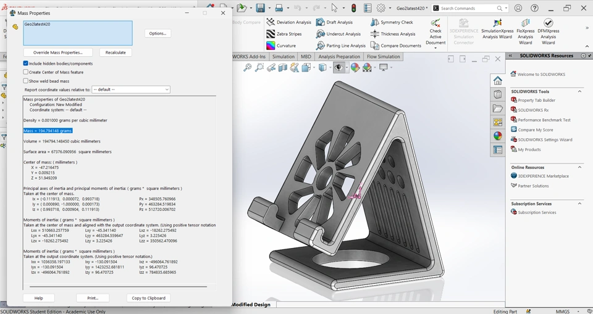Expand the Options gear dropdown arrow

(389, 8)
